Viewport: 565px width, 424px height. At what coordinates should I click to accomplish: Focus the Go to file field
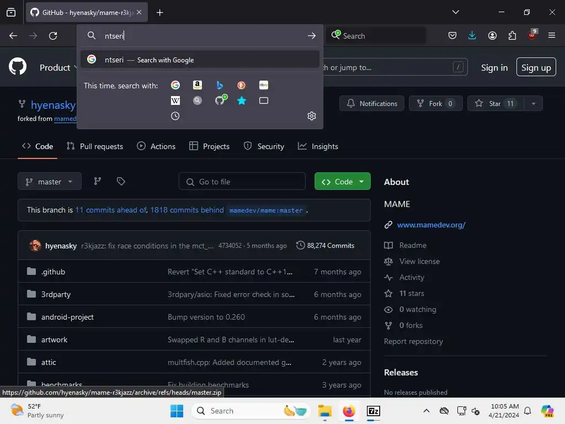click(242, 182)
